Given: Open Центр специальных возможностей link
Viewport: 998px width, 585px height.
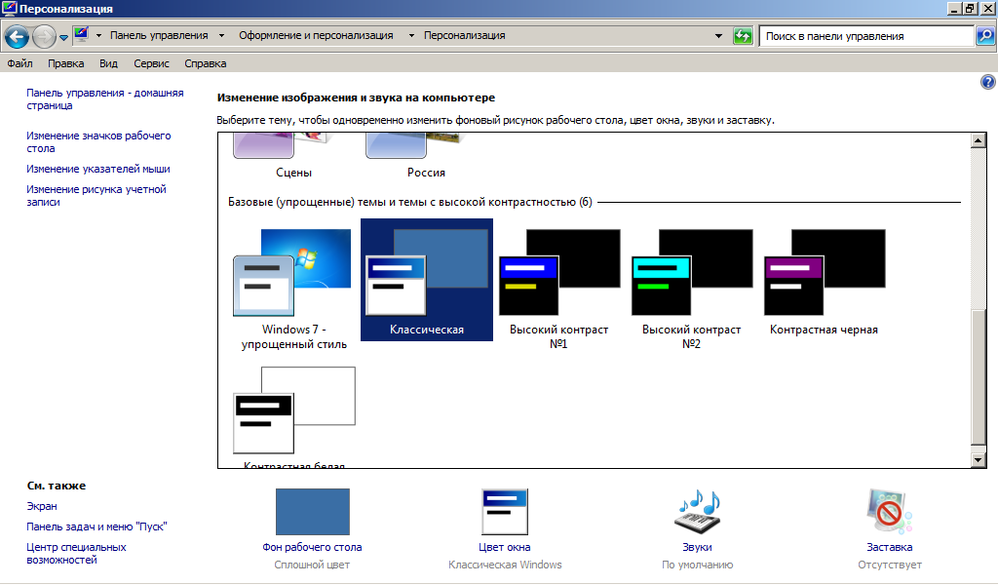Looking at the screenshot, I should [76, 553].
